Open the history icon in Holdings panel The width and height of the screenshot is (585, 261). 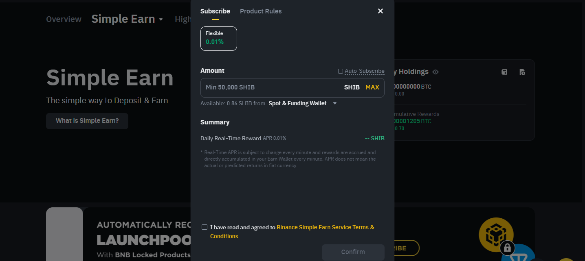coord(522,72)
